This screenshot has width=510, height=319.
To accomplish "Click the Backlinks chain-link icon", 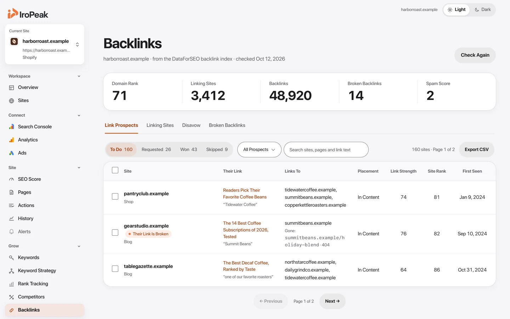I will click(11, 310).
